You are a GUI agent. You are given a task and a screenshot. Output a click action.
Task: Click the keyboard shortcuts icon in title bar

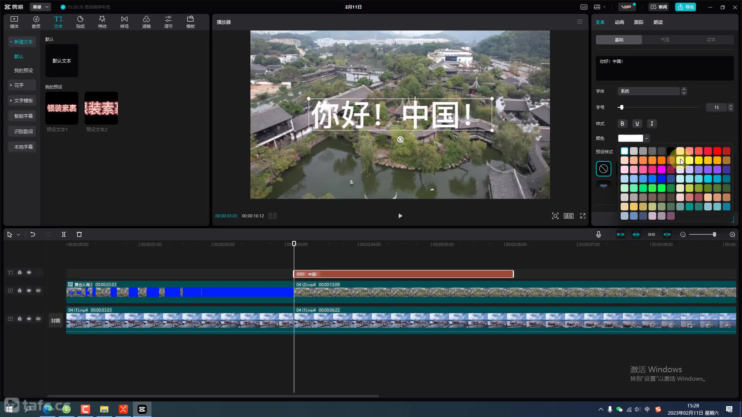pos(584,7)
